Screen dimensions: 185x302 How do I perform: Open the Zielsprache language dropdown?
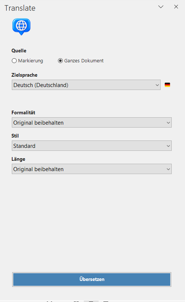click(86, 85)
